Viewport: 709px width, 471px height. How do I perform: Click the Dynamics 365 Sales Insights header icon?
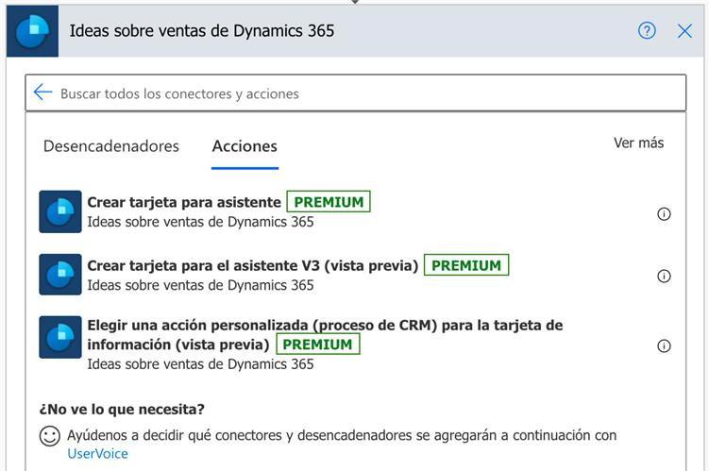[x=32, y=31]
